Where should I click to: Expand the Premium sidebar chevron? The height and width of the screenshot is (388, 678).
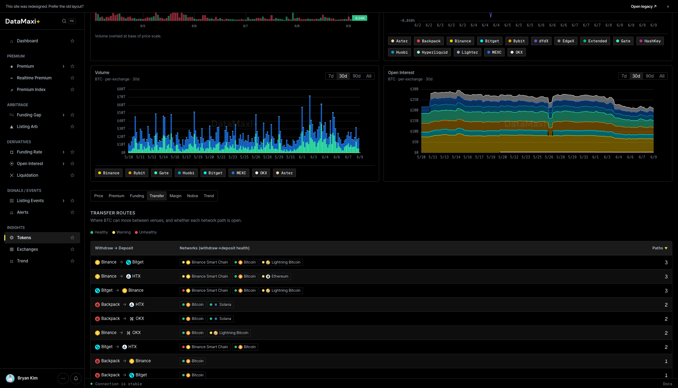click(x=64, y=66)
